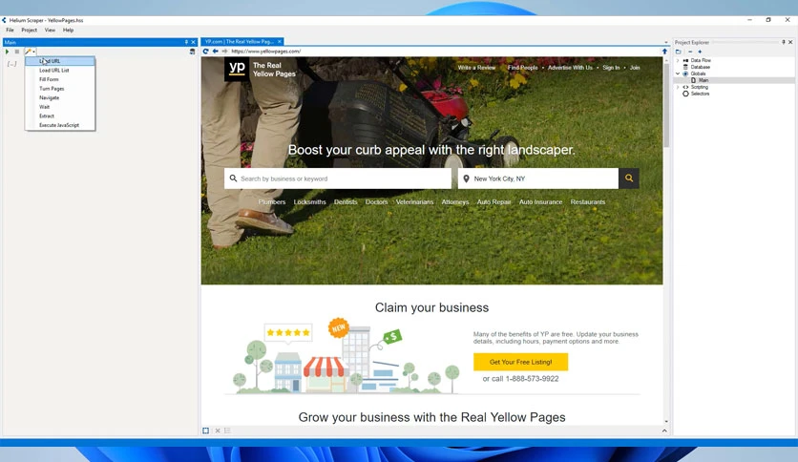Click the browser vertical scrollbar thumb

666,106
